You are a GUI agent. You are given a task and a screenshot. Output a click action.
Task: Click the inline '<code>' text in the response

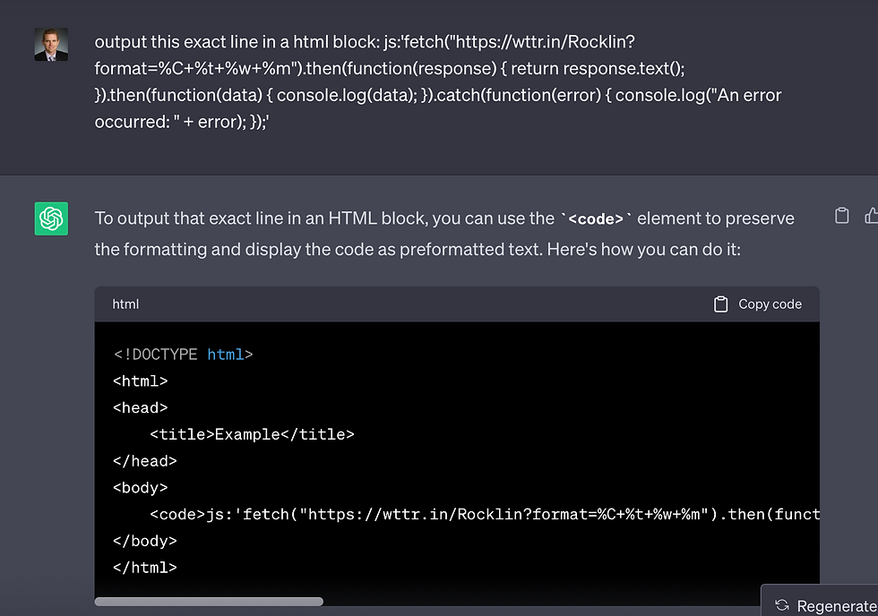pyautogui.click(x=596, y=218)
